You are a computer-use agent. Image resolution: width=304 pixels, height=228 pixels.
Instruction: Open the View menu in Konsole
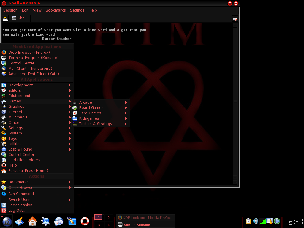[37, 10]
